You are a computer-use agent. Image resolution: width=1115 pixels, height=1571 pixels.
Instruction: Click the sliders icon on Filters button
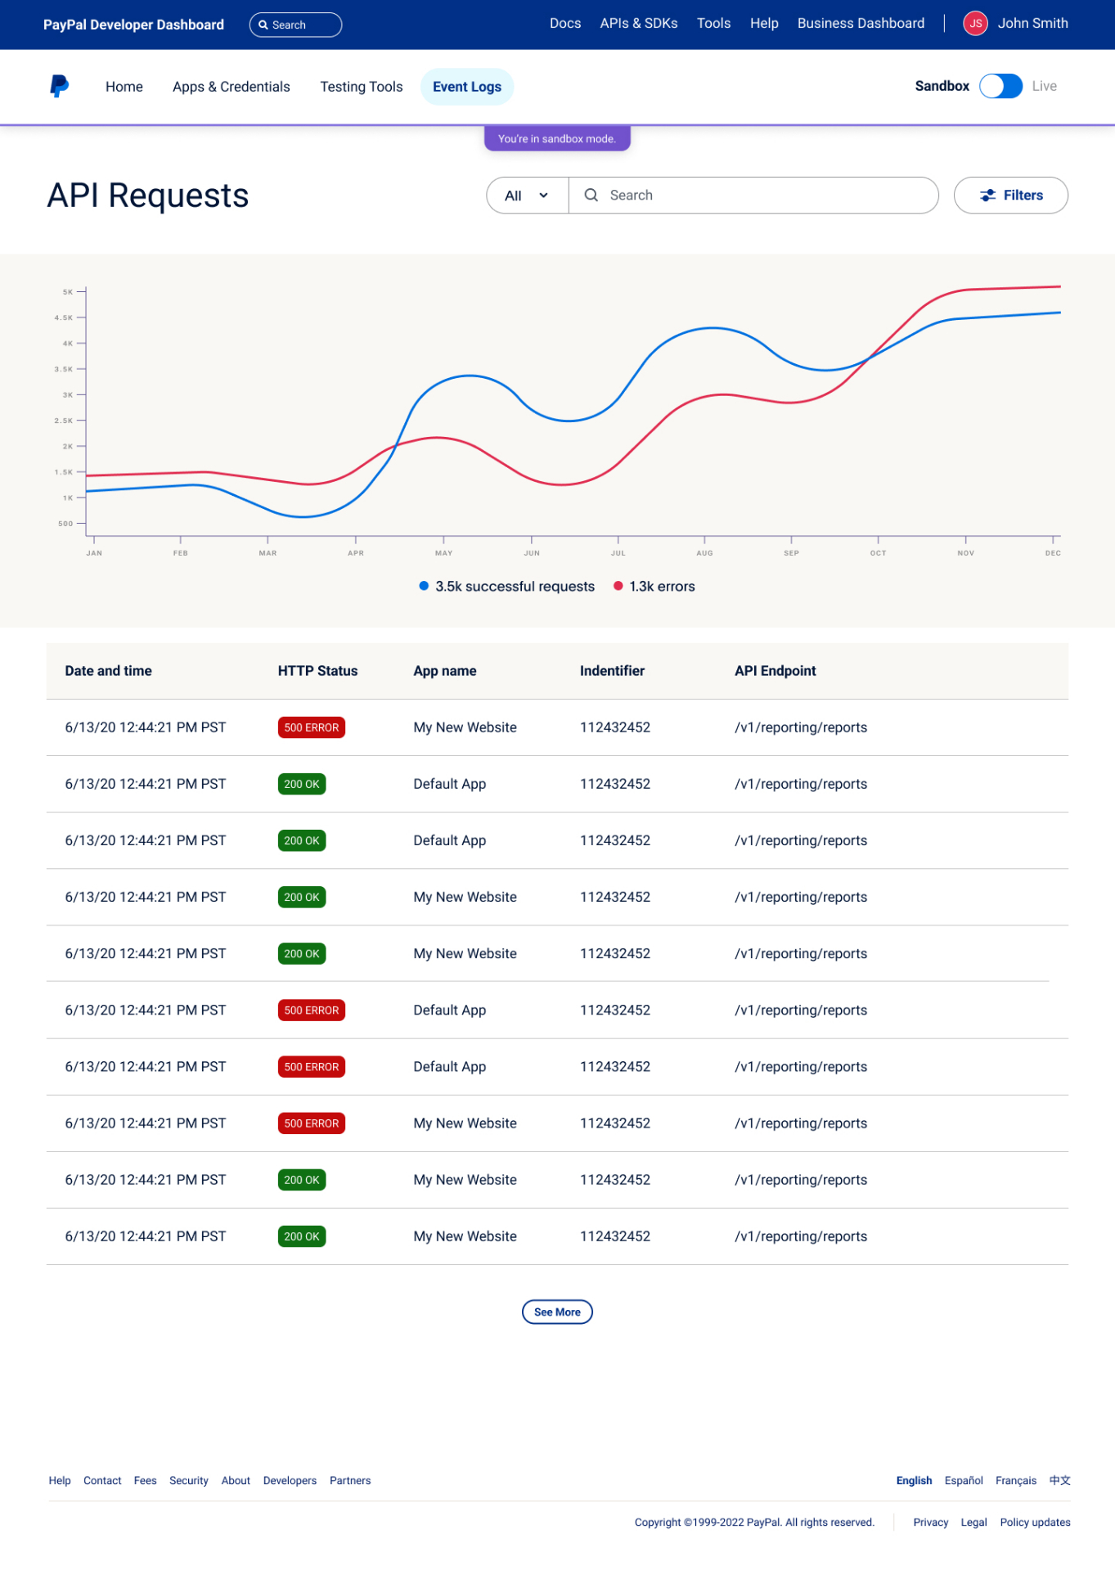[988, 196]
